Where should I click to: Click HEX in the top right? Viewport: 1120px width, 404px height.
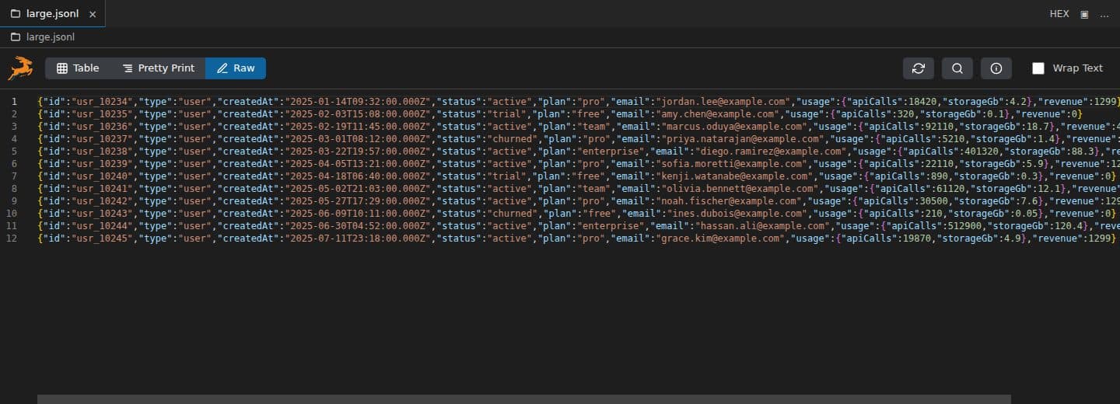[1059, 14]
